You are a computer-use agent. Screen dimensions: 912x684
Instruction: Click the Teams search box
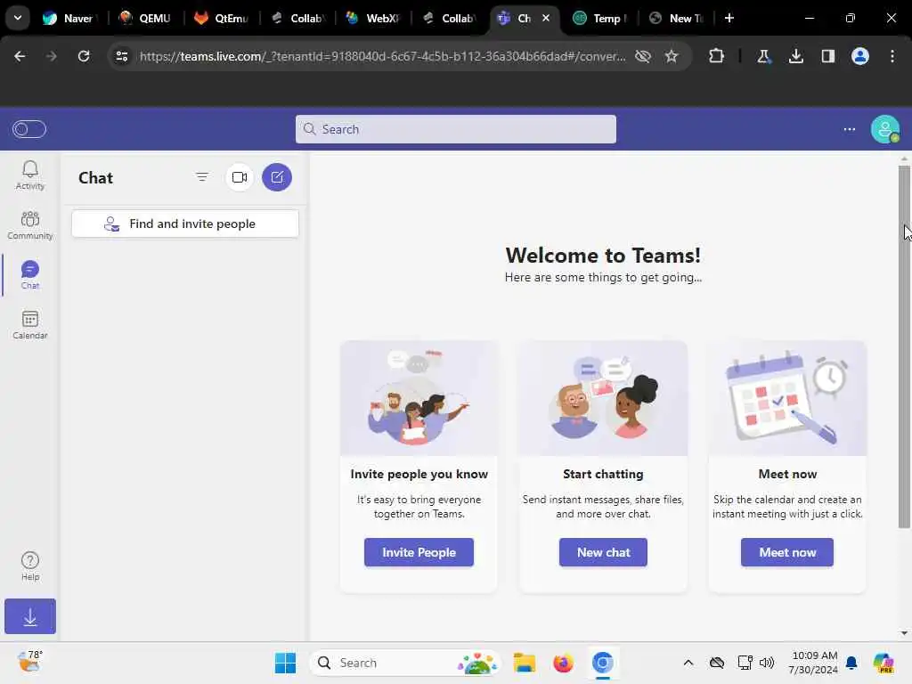pos(455,129)
